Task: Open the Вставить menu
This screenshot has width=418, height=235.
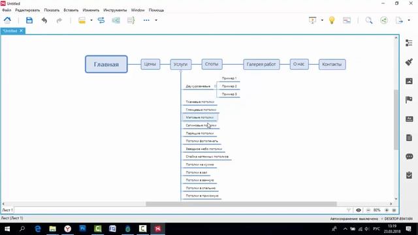Action: (71, 10)
